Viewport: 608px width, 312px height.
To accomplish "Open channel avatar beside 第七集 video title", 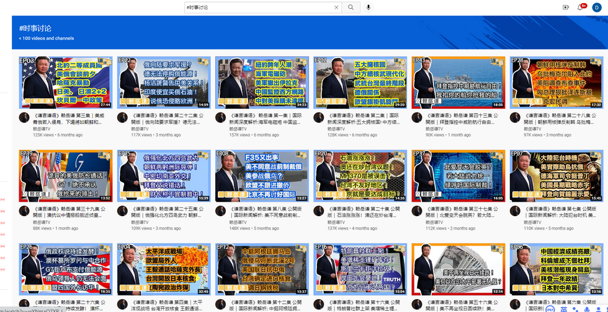I will point(515,211).
